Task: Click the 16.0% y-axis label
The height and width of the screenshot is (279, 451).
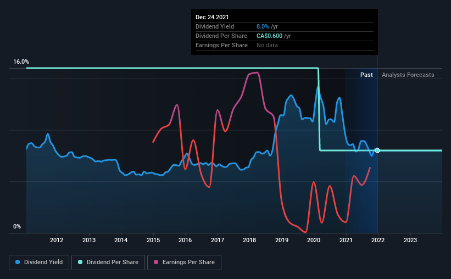Action: click(21, 62)
